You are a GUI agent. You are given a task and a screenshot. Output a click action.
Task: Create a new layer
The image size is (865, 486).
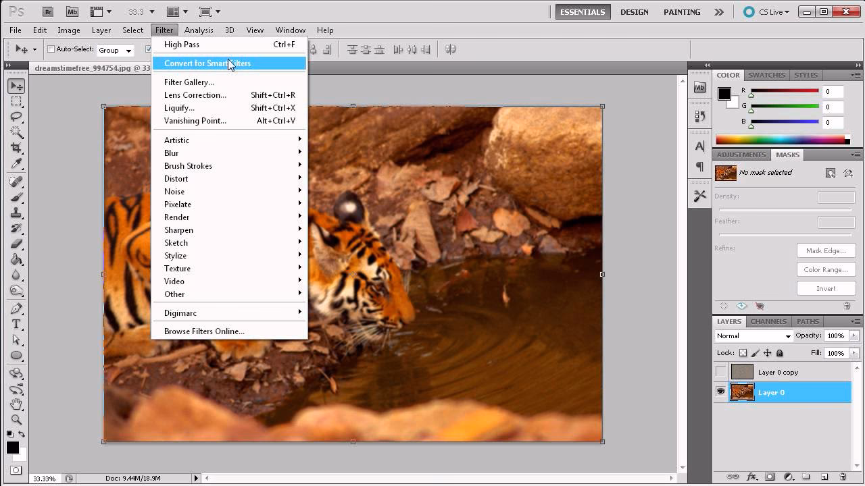824,476
